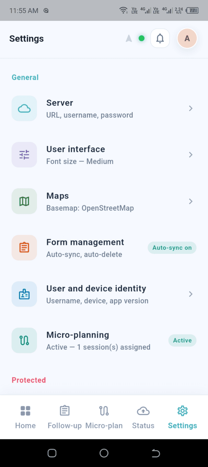The width and height of the screenshot is (208, 467).
Task: Tap "Basemap: OpenStreetMap" subtitle
Action: pos(90,208)
